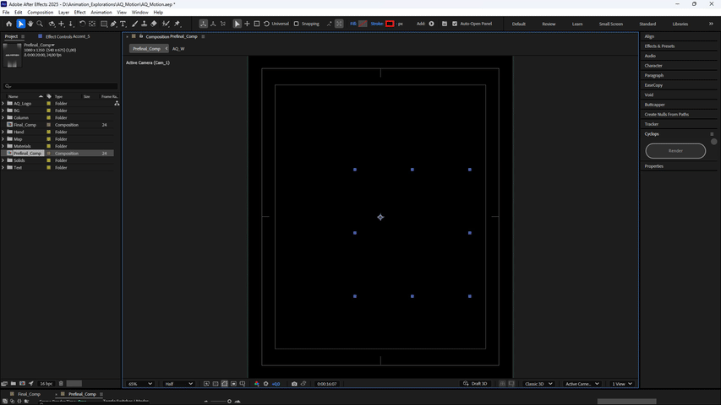Toggle the snap collapsed features icon
Viewport: 721px width, 405px height.
click(339, 24)
